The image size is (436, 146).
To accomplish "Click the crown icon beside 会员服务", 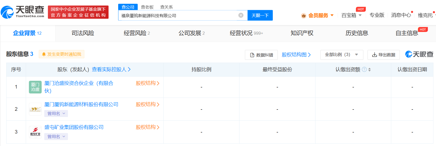I will coord(304,16).
